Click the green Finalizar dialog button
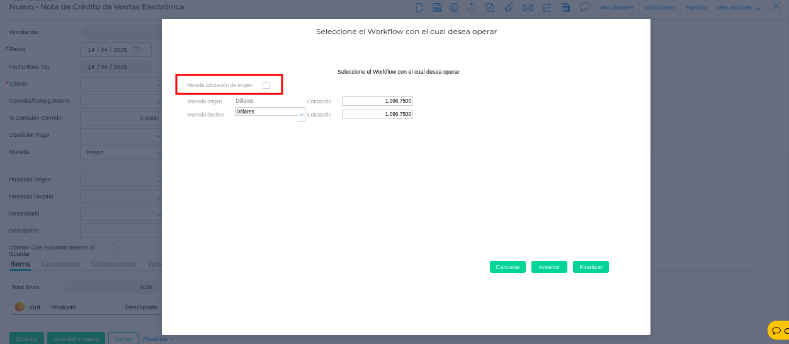Image resolution: width=789 pixels, height=344 pixels. 591,267
